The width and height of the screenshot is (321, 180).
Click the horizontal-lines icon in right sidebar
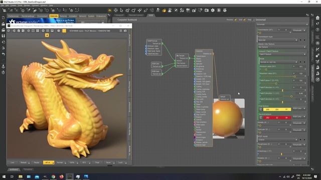(x=317, y=37)
